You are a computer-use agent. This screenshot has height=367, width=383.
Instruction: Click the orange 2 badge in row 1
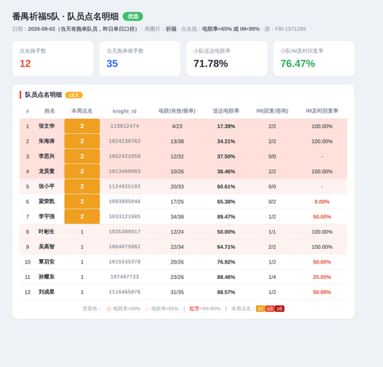(82, 126)
